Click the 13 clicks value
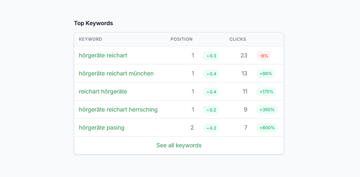 tap(244, 73)
